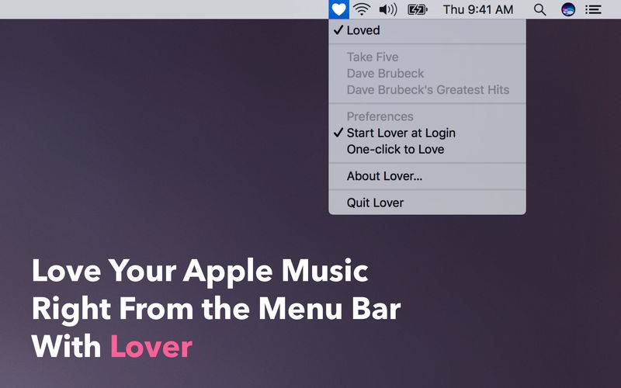Viewport: 621px width, 388px height.
Task: Open About Lover…
Action: click(x=428, y=176)
